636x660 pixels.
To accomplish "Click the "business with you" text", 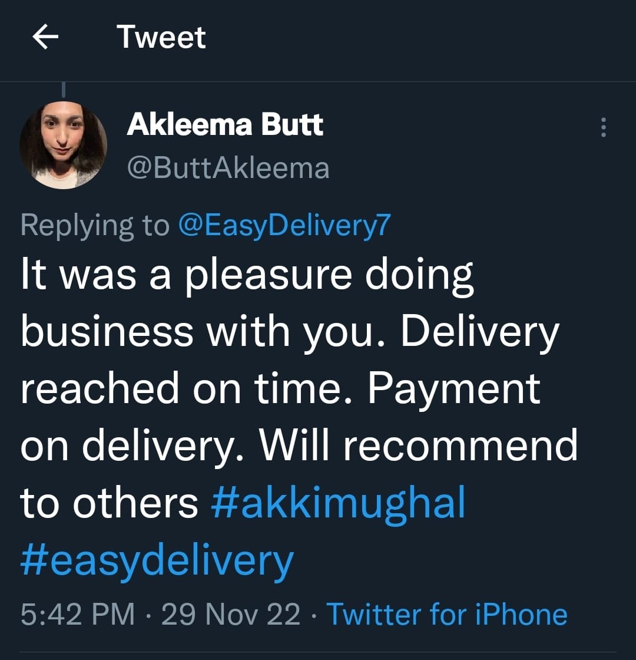I will 197,332.
